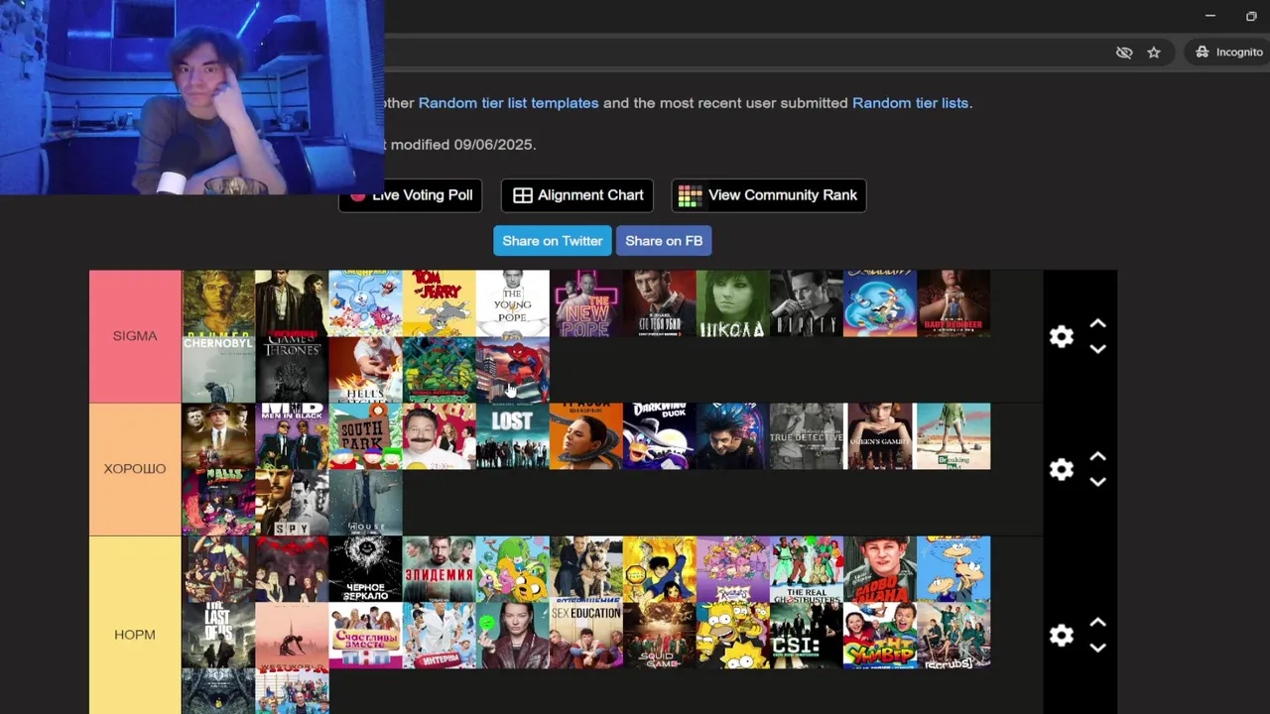This screenshot has width=1270, height=714.
Task: Select the Scrubs thumbnail
Action: point(953,636)
